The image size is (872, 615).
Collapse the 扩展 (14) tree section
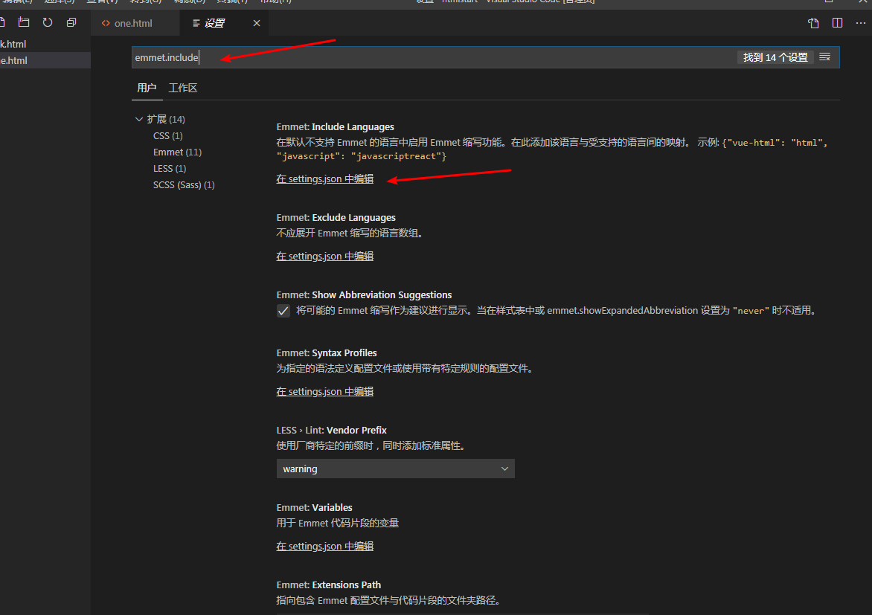[x=139, y=119]
